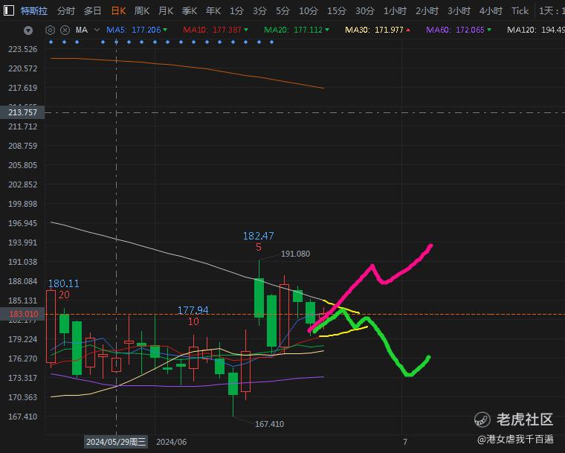The height and width of the screenshot is (453, 565).
Task: Open the 1天 range selector
Action: click(552, 11)
